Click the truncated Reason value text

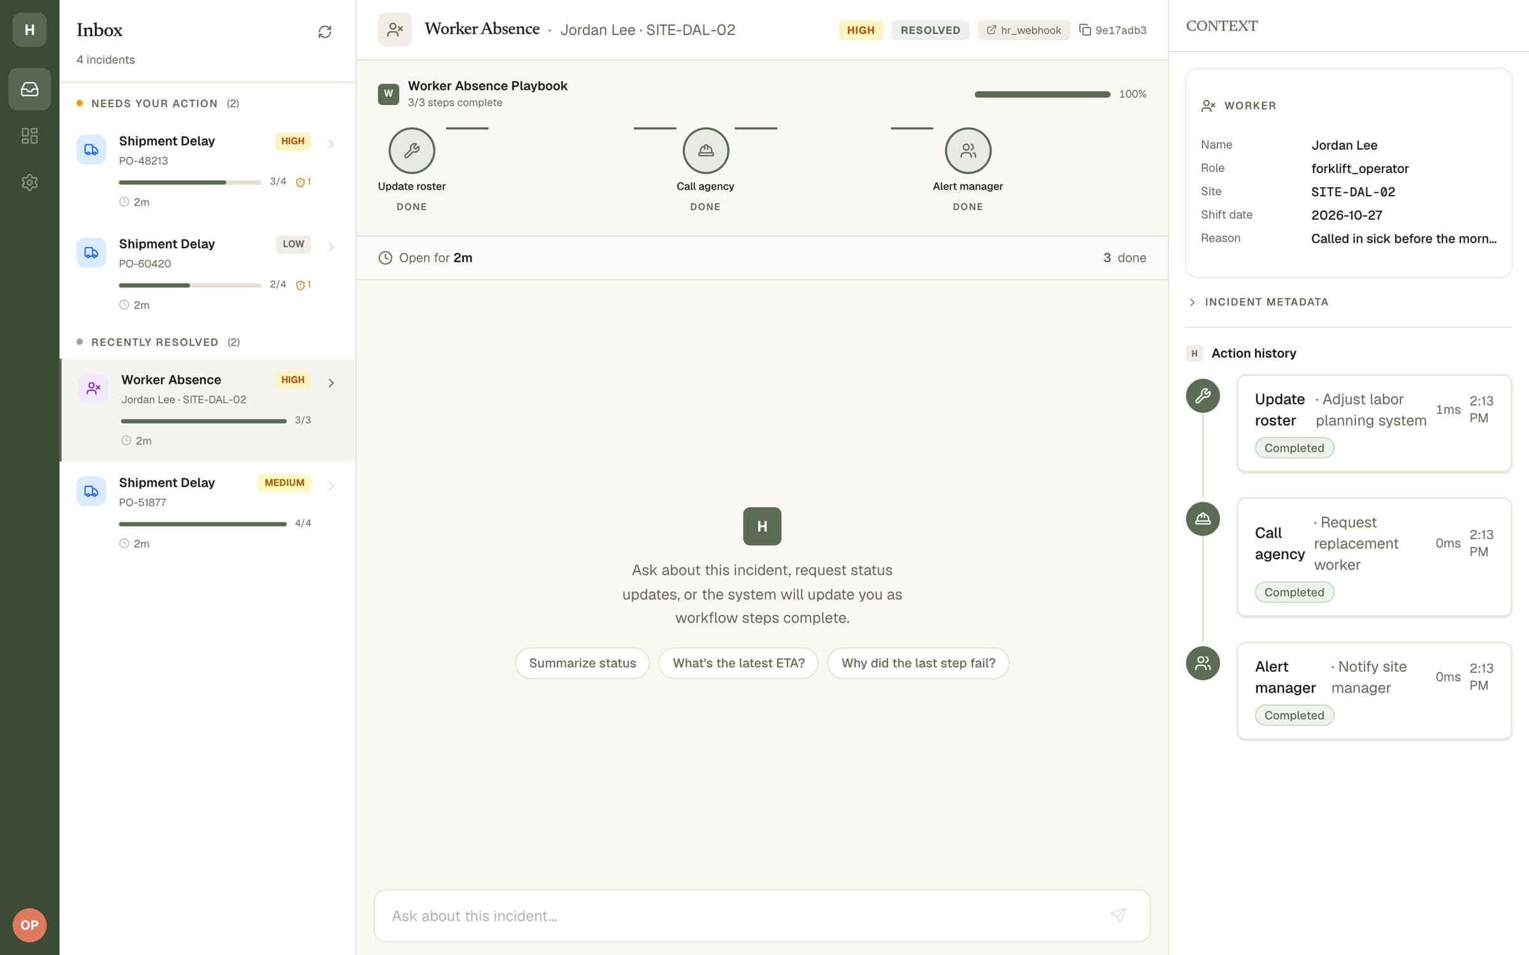pyautogui.click(x=1403, y=239)
